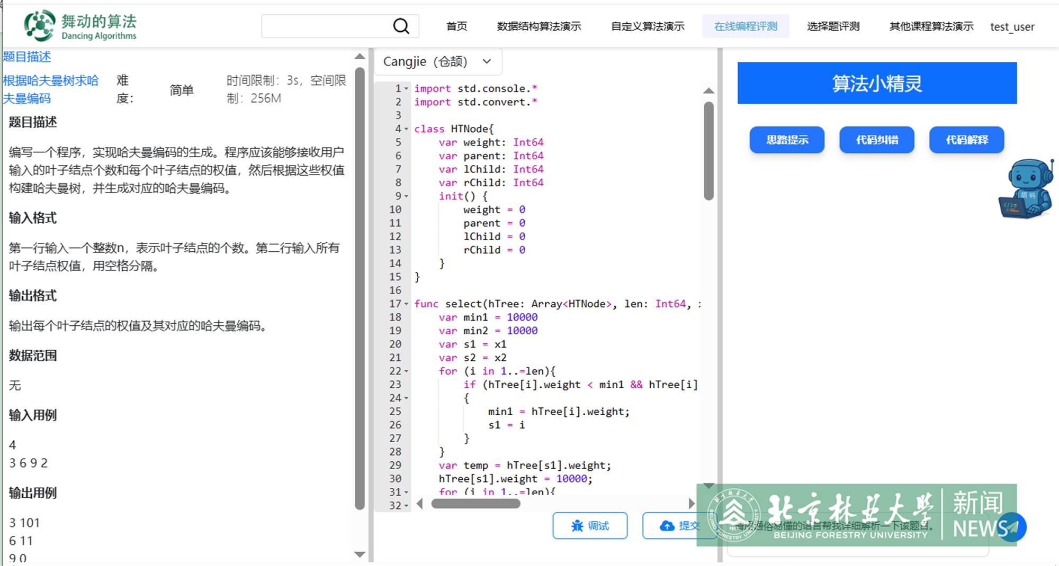Switch to 数据结构算法演示 menu item
This screenshot has width=1059, height=566.
point(539,26)
